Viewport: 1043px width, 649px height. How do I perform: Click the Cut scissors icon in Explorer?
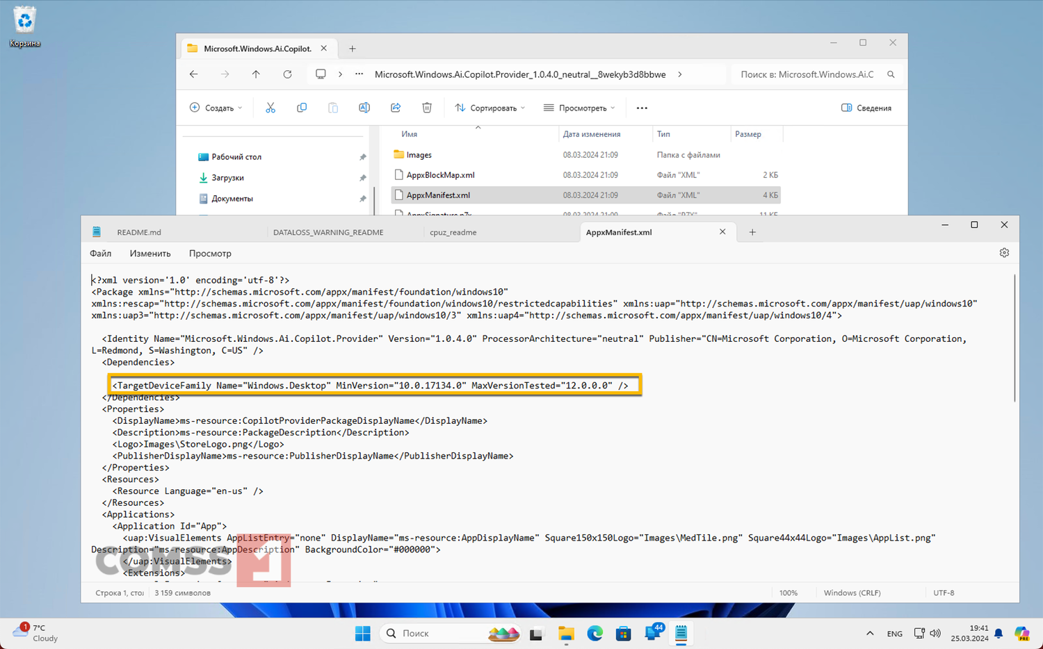pos(270,108)
